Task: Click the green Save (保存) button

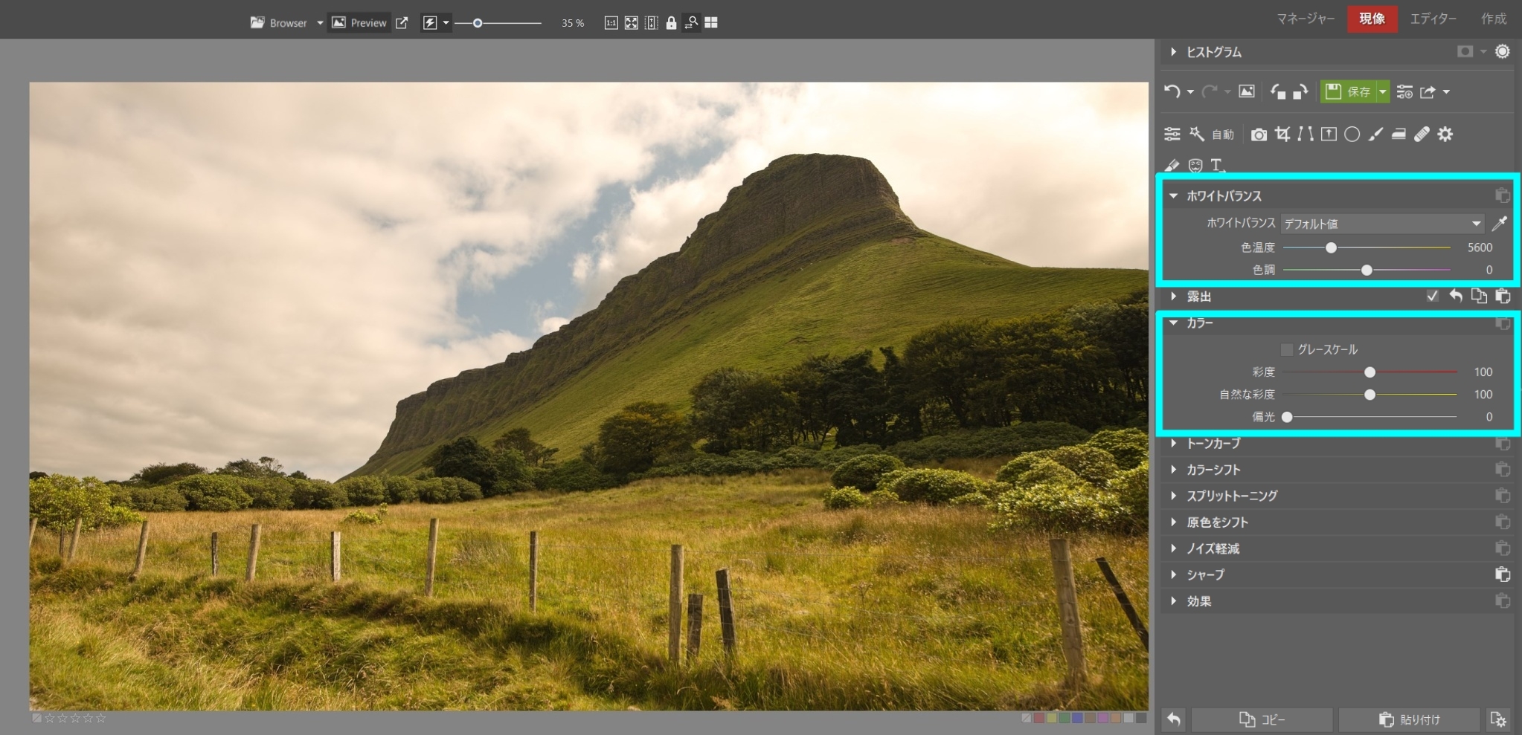Action: click(x=1349, y=91)
